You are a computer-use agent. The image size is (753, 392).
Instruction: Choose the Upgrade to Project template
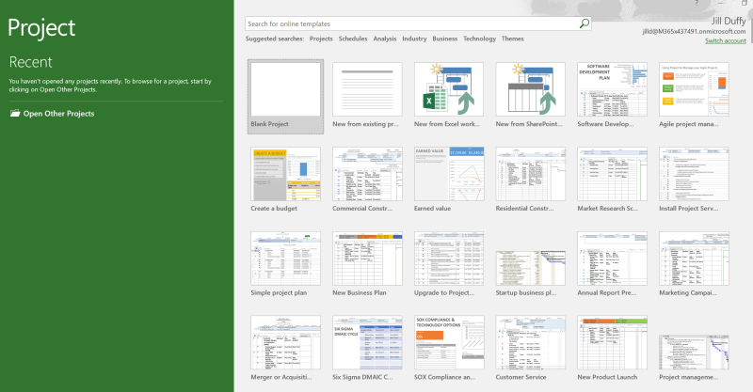pyautogui.click(x=449, y=259)
